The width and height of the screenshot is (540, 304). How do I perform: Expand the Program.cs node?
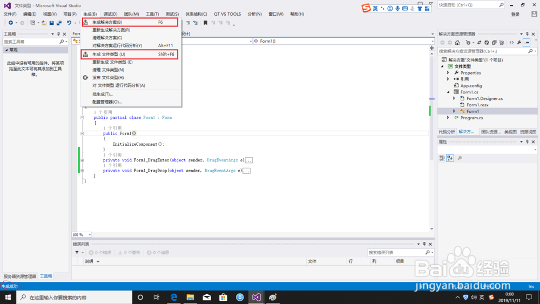click(448, 118)
